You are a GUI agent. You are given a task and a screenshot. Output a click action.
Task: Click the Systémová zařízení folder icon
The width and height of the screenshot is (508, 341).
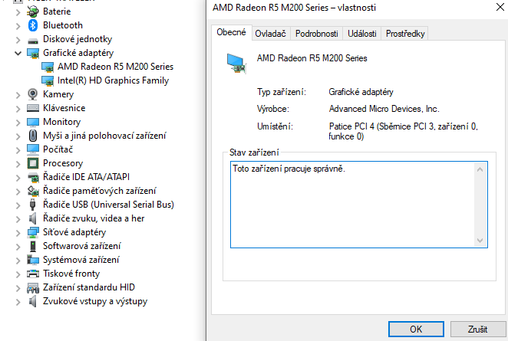click(x=33, y=260)
